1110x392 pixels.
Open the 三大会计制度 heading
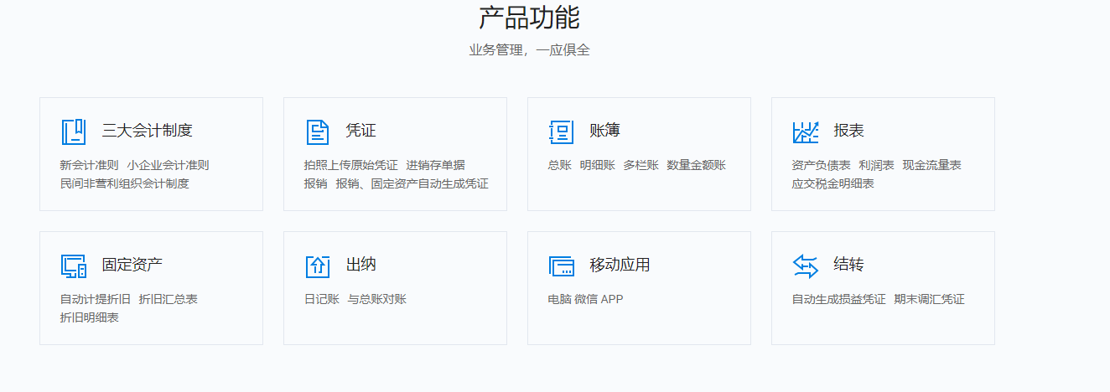[148, 131]
